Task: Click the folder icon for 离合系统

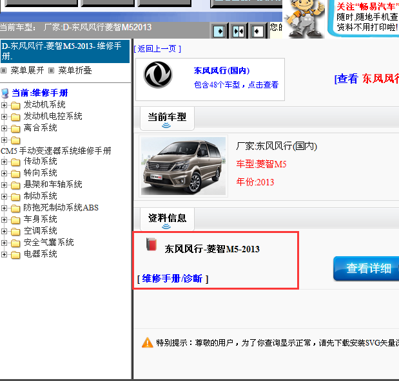Action: pos(15,129)
